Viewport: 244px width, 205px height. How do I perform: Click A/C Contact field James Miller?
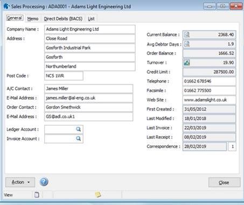[89, 89]
